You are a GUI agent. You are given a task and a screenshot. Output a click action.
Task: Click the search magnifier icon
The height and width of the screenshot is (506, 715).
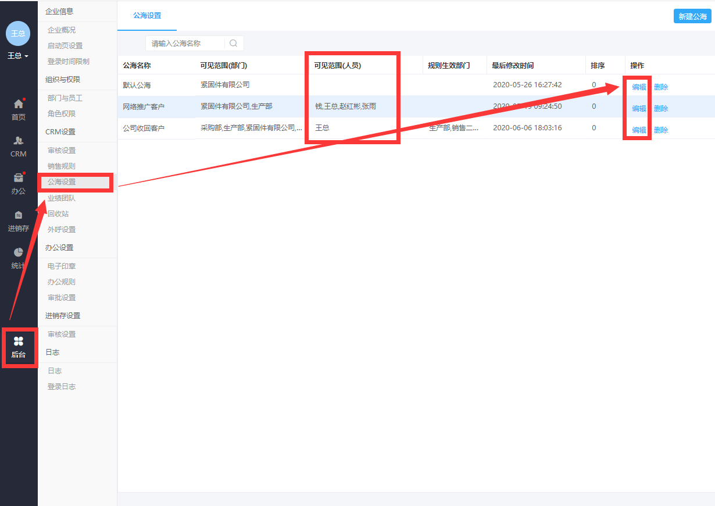(233, 43)
